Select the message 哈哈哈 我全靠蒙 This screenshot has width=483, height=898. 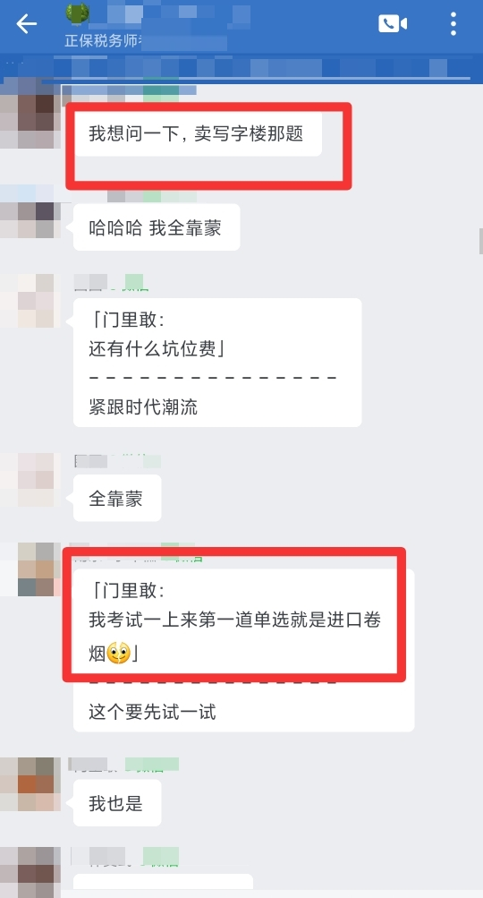pos(157,228)
